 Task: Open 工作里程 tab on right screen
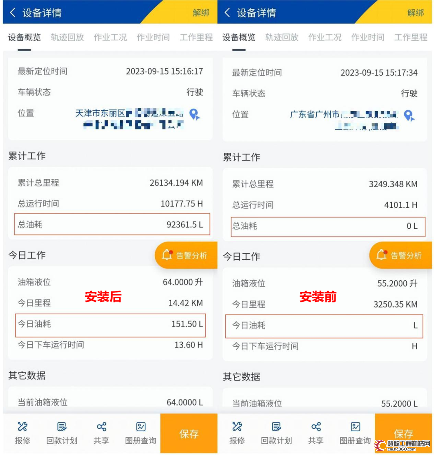411,37
